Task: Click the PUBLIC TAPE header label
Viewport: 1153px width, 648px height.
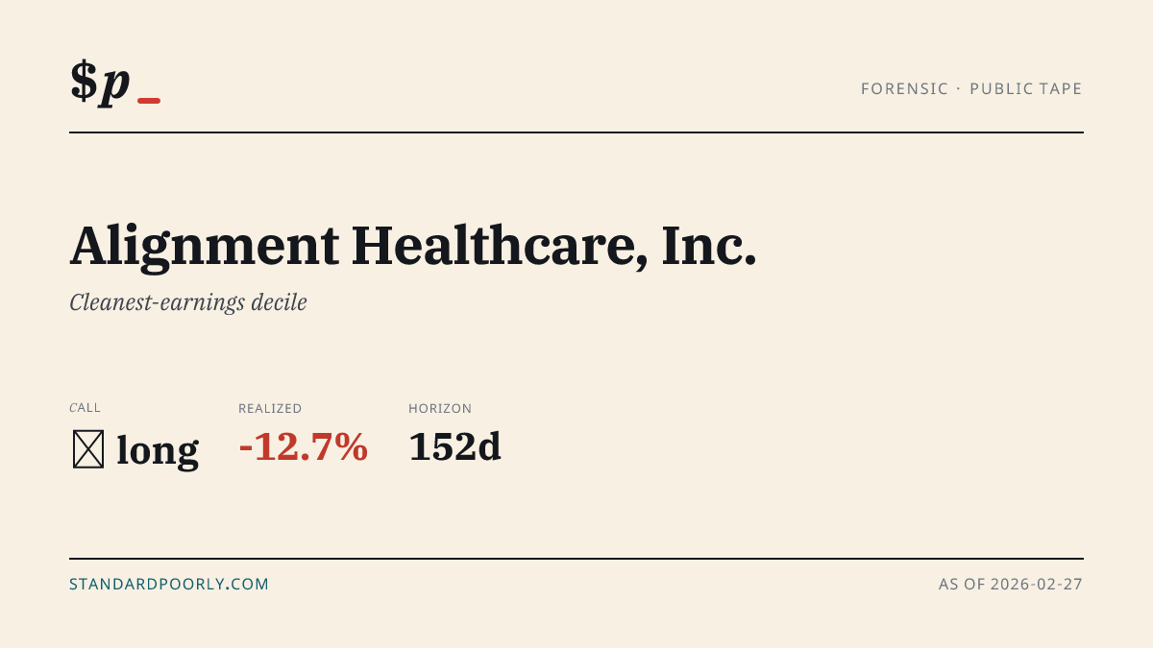Action: (x=1026, y=88)
